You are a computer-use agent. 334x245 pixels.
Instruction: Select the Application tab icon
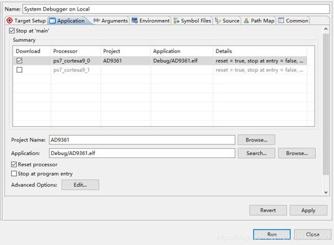tap(53, 21)
